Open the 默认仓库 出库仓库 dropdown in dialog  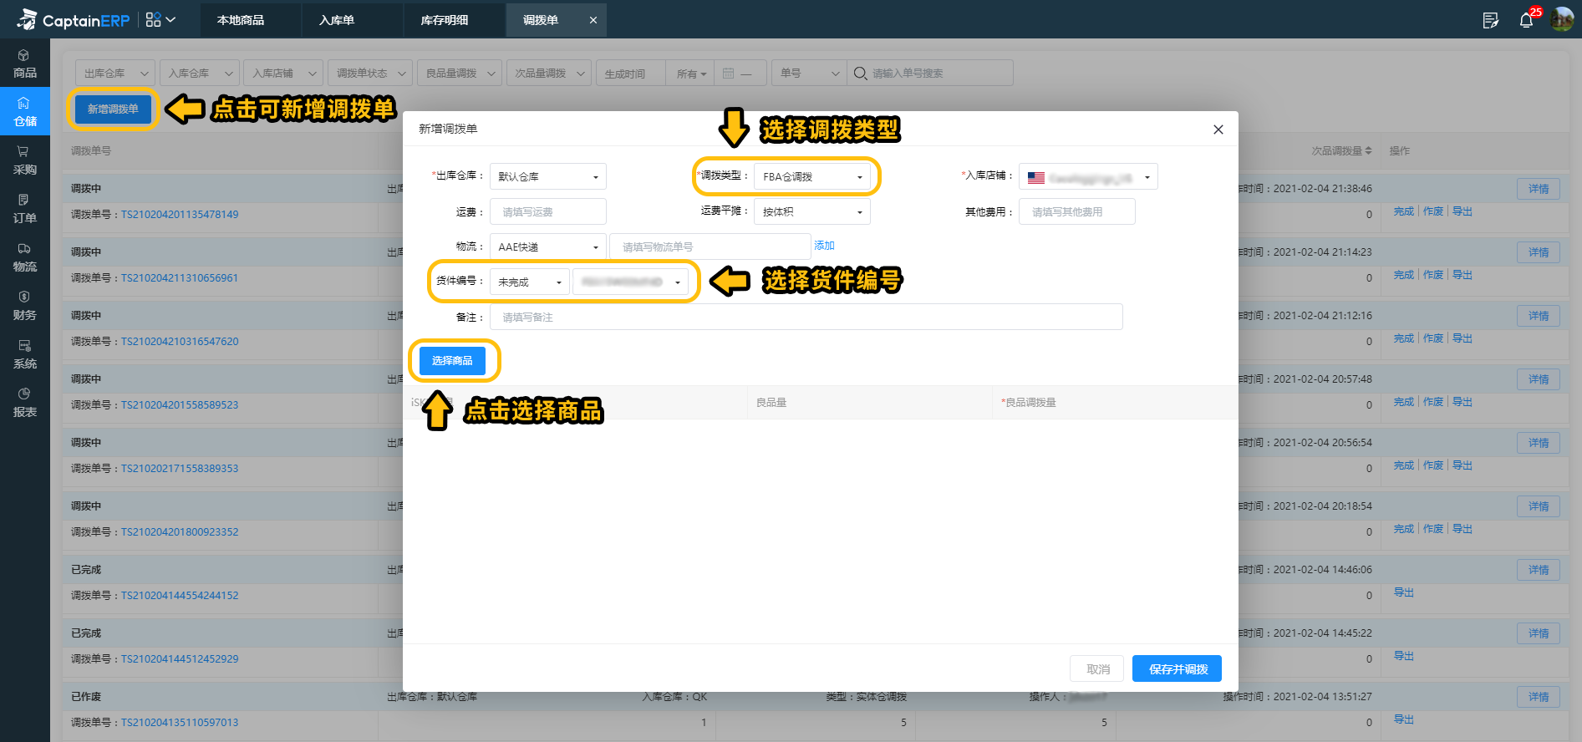point(547,176)
